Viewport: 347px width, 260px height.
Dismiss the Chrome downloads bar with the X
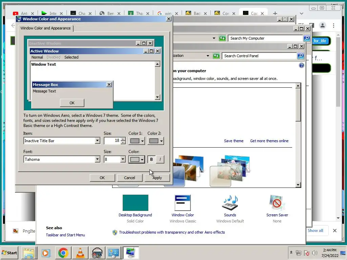point(335,231)
